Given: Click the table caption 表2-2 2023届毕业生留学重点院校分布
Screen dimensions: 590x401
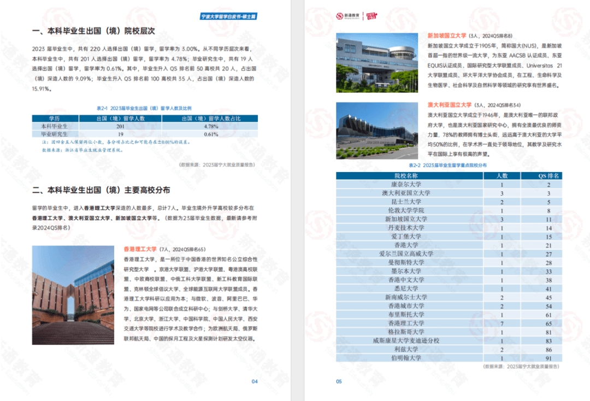Looking at the screenshot, I should 448,165.
